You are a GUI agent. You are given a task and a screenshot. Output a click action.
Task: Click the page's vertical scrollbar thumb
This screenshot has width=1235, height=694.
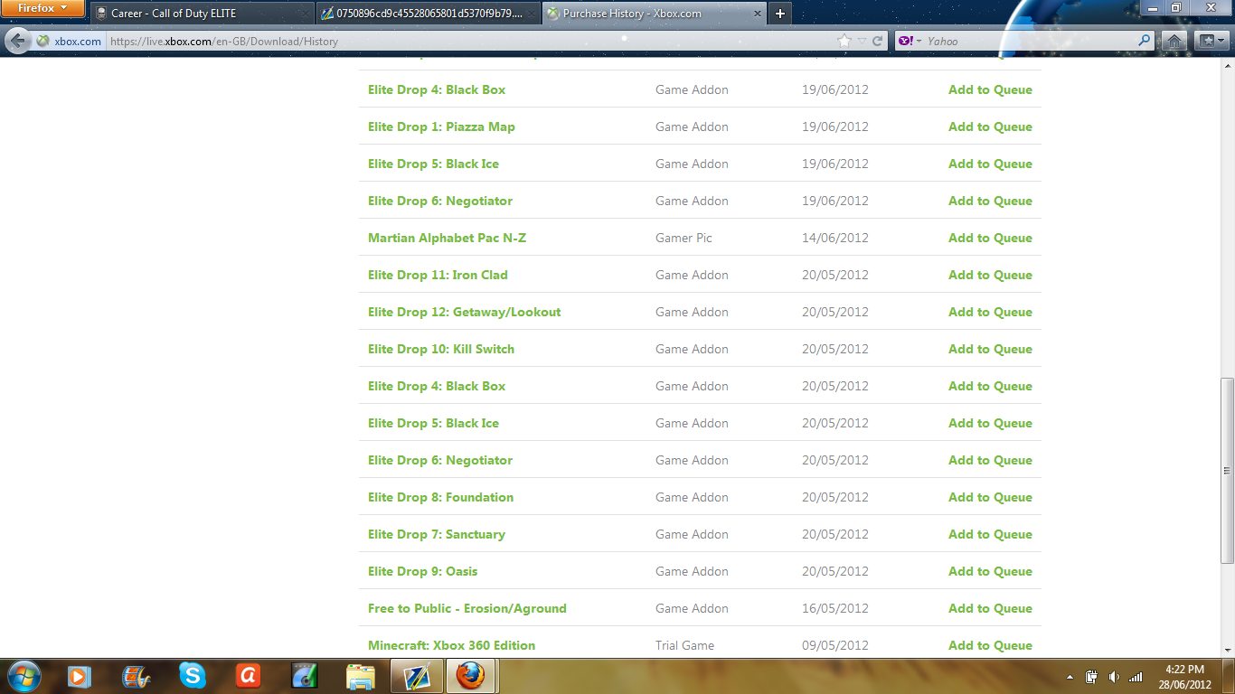point(1227,470)
